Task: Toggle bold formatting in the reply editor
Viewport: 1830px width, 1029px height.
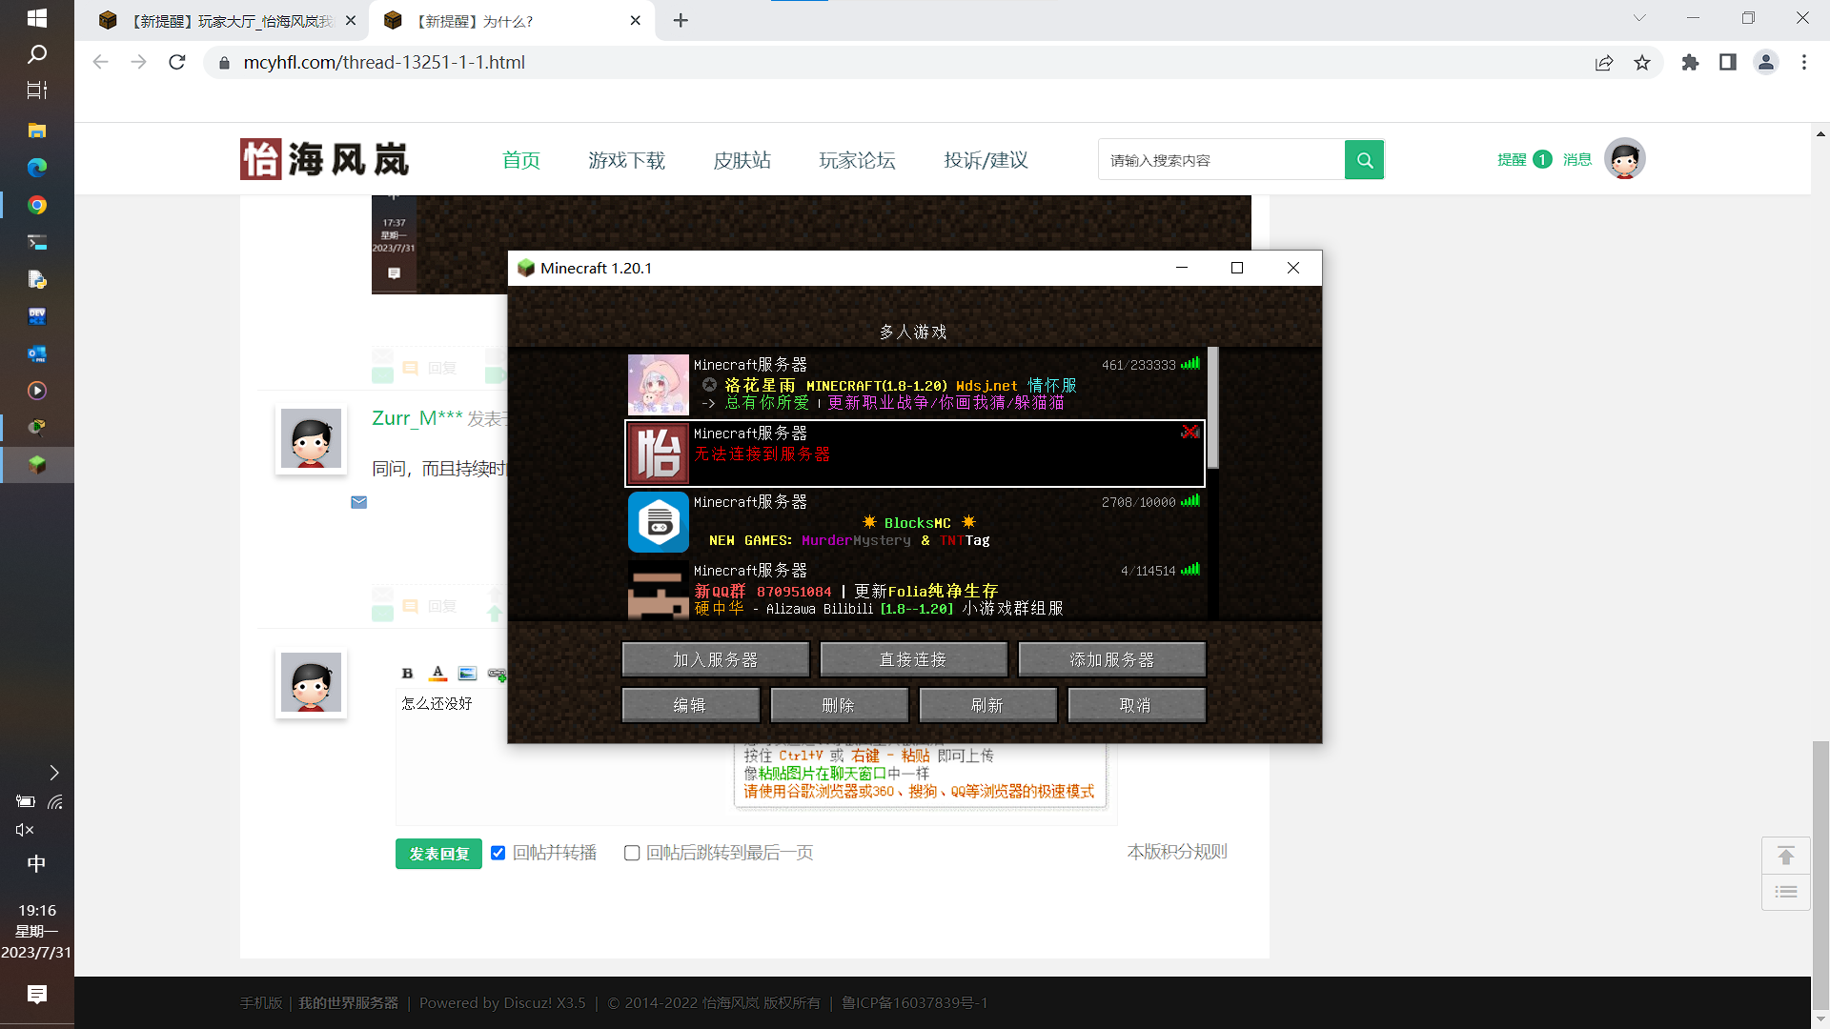Action: pyautogui.click(x=407, y=674)
